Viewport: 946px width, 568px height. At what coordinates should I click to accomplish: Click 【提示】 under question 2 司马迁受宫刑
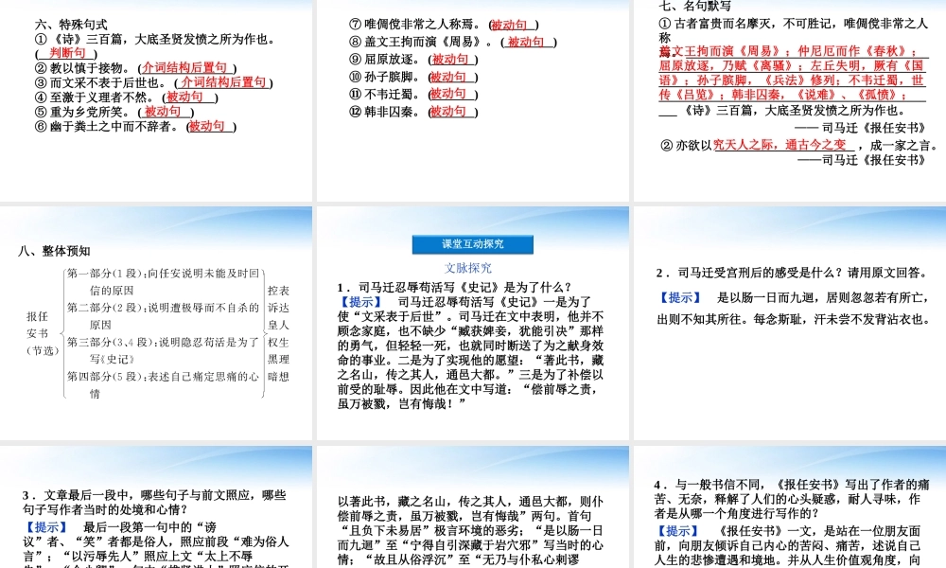click(x=679, y=297)
